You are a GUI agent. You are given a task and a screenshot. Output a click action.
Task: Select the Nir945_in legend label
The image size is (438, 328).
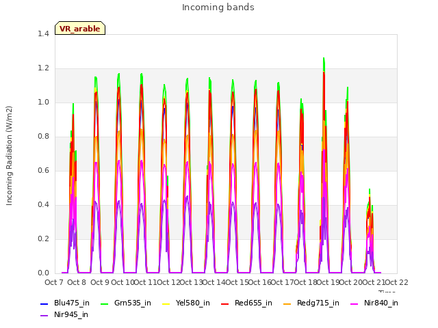(x=71, y=315)
